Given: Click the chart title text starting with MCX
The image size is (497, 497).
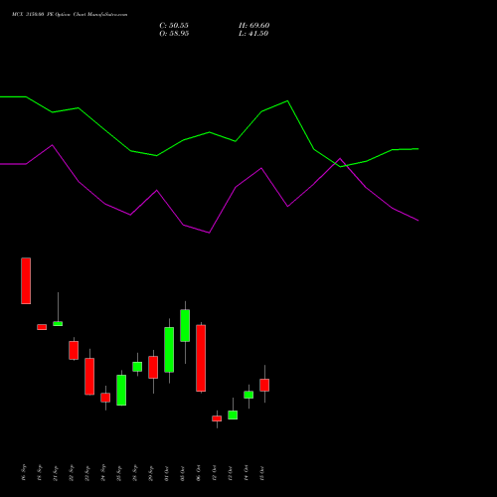Looking at the screenshot, I should coord(70,15).
